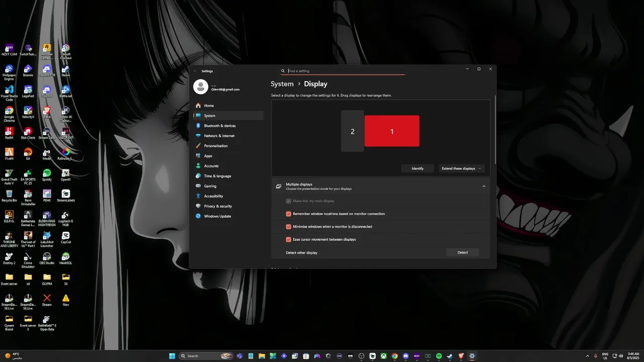Click ENG US language indicator
Image resolution: width=644 pixels, height=362 pixels.
point(605,356)
